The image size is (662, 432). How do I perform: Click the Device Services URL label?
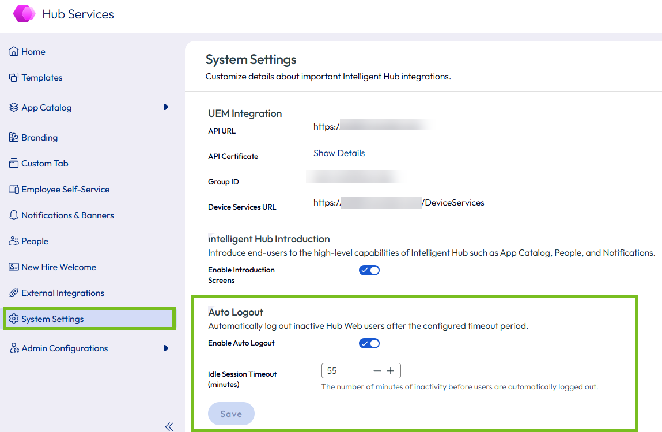[242, 207]
